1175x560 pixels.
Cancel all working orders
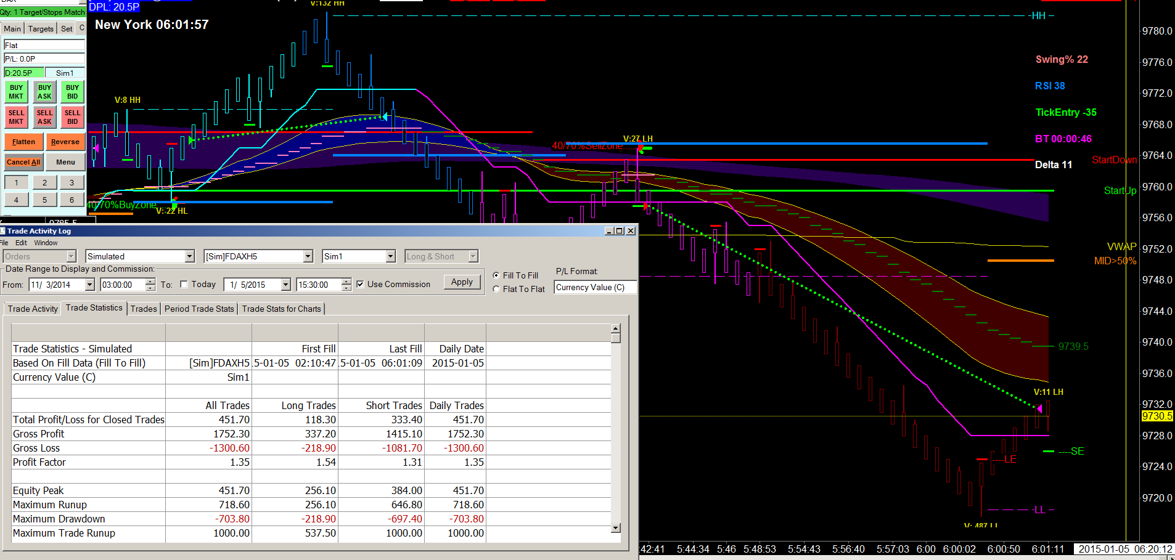[23, 162]
